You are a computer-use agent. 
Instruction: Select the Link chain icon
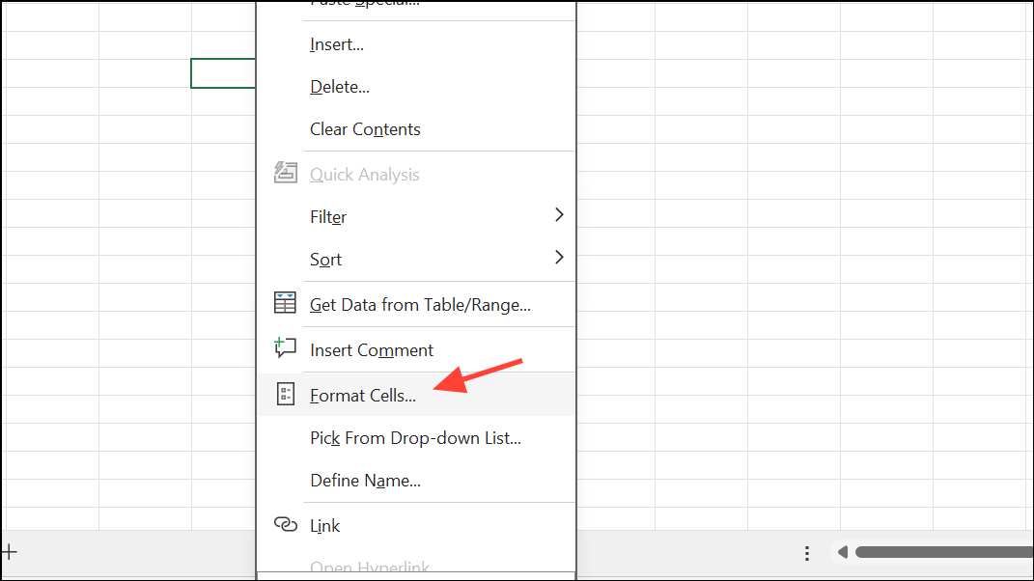click(x=285, y=524)
